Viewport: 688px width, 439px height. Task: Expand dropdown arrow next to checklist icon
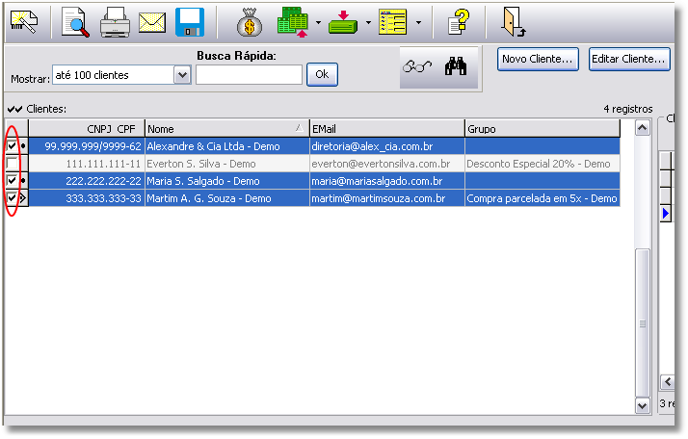click(418, 22)
